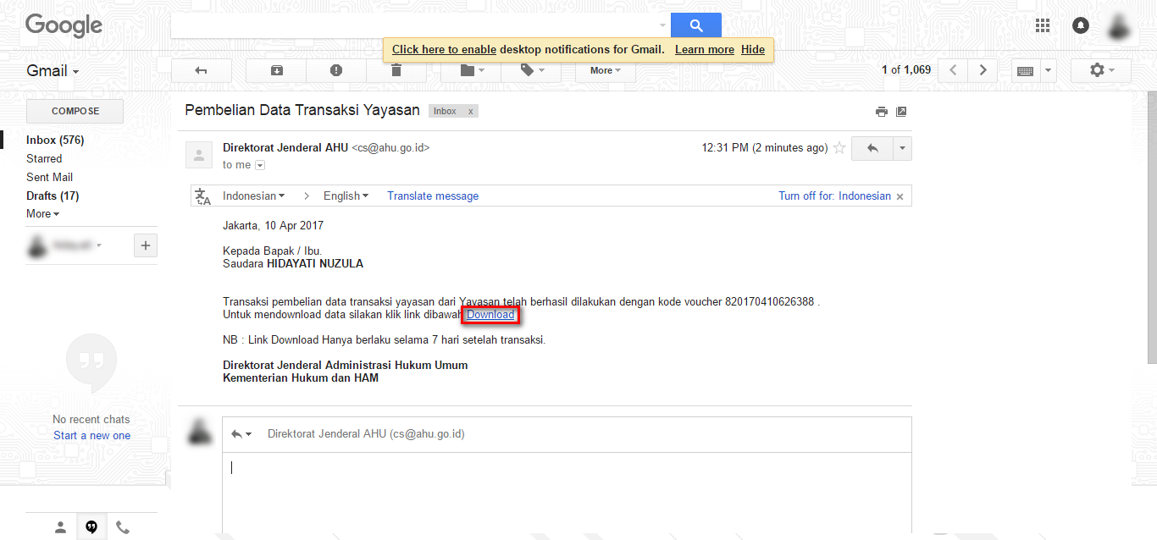
Task: Open the Hangouts conversations tab
Action: point(91,527)
